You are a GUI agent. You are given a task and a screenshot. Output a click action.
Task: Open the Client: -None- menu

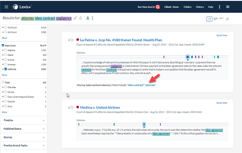[172, 7]
